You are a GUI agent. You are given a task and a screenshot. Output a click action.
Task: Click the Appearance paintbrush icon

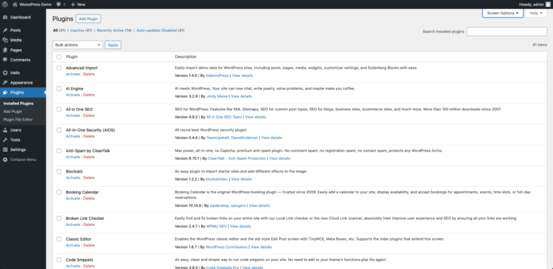point(5,83)
